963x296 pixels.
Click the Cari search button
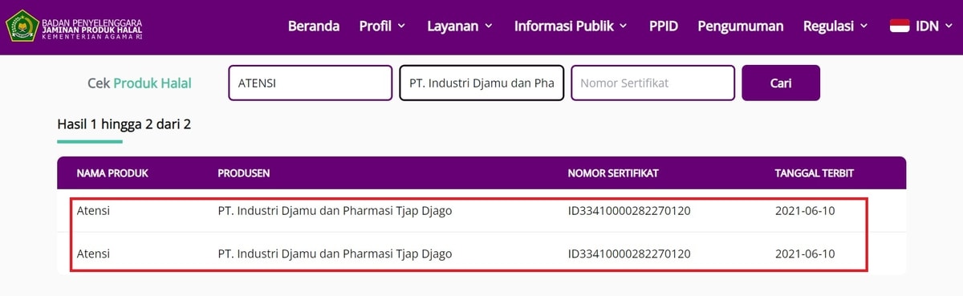tap(781, 83)
